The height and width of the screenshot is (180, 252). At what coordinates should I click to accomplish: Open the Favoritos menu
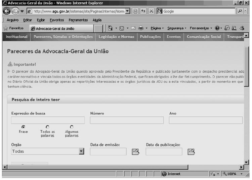(x=57, y=20)
